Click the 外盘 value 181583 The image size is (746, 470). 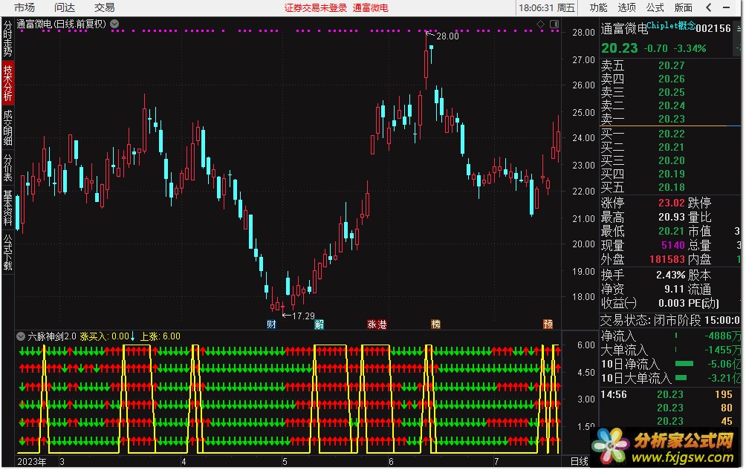click(667, 259)
